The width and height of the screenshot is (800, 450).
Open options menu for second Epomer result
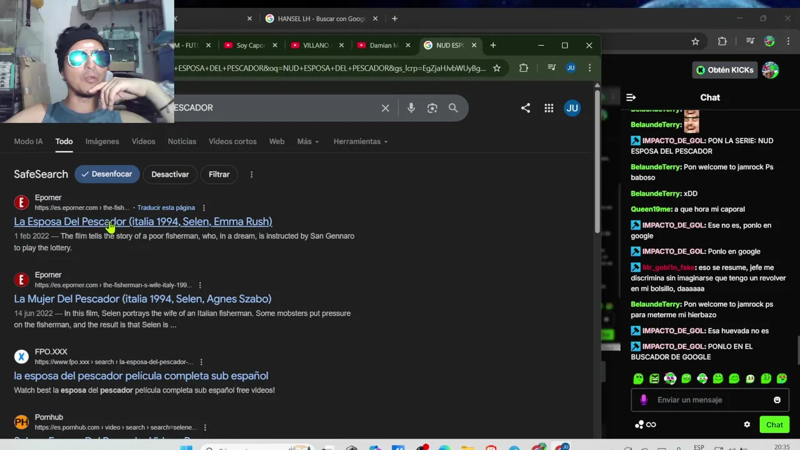click(200, 286)
